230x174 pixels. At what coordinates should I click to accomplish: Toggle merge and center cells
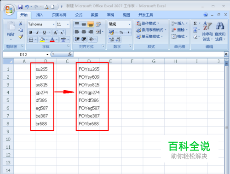click(98, 32)
